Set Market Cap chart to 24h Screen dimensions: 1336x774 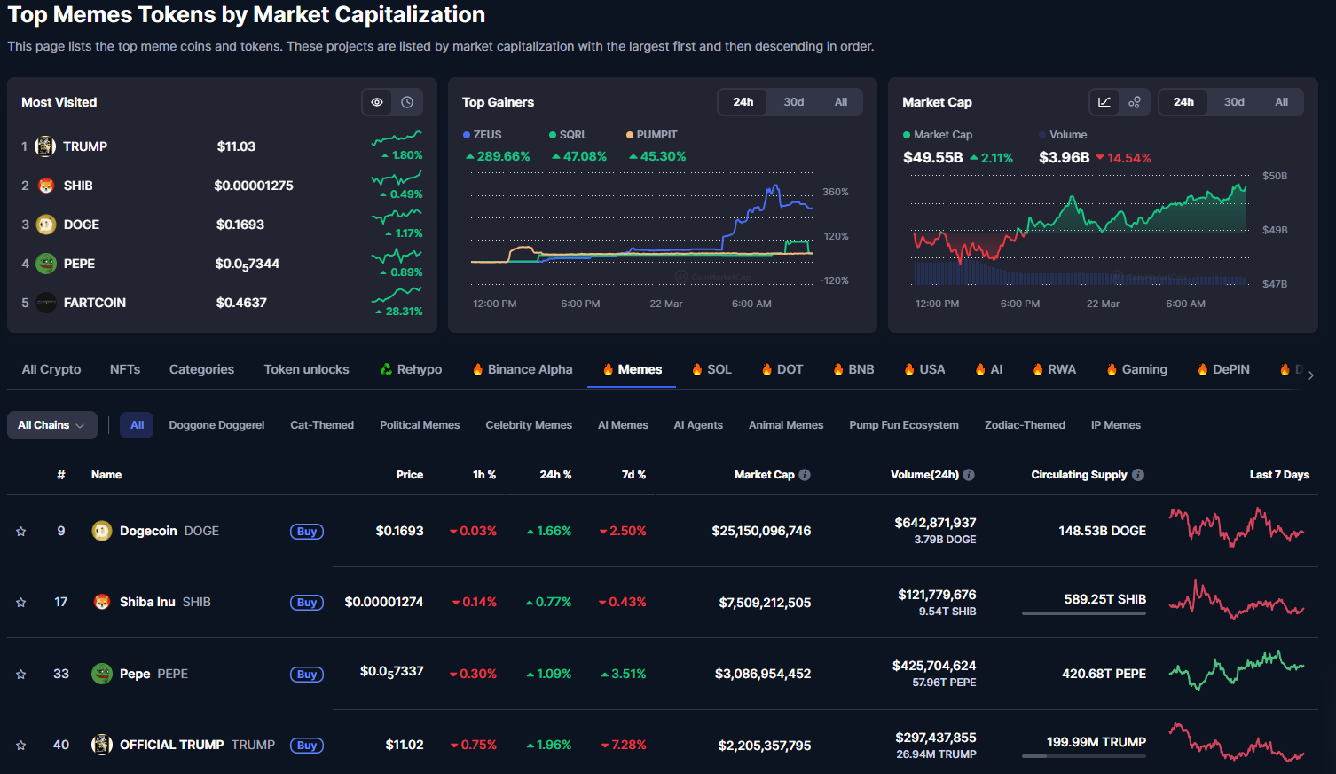[x=1183, y=102]
